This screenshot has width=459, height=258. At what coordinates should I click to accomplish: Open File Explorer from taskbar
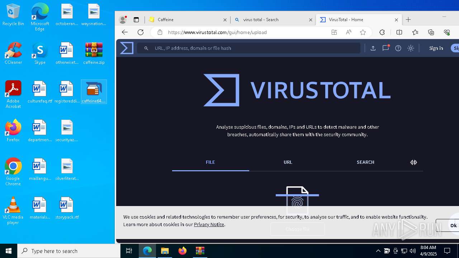click(x=165, y=251)
